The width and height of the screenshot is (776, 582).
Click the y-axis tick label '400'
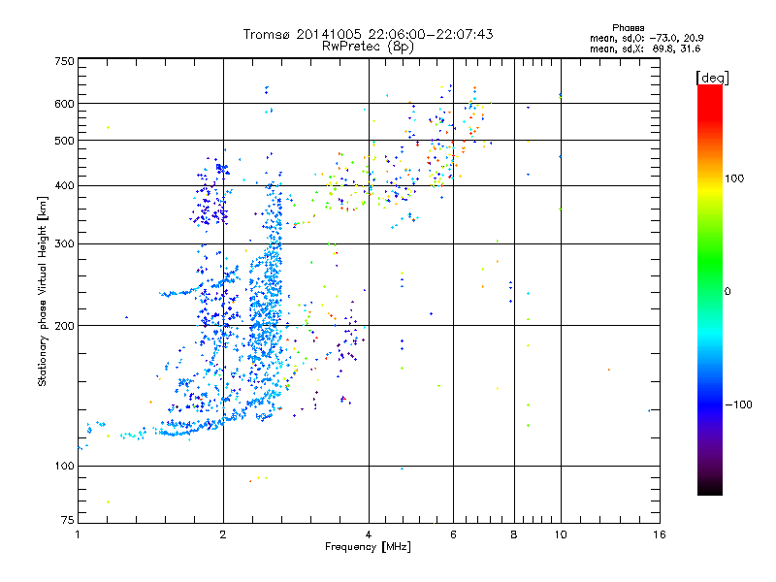click(x=64, y=186)
